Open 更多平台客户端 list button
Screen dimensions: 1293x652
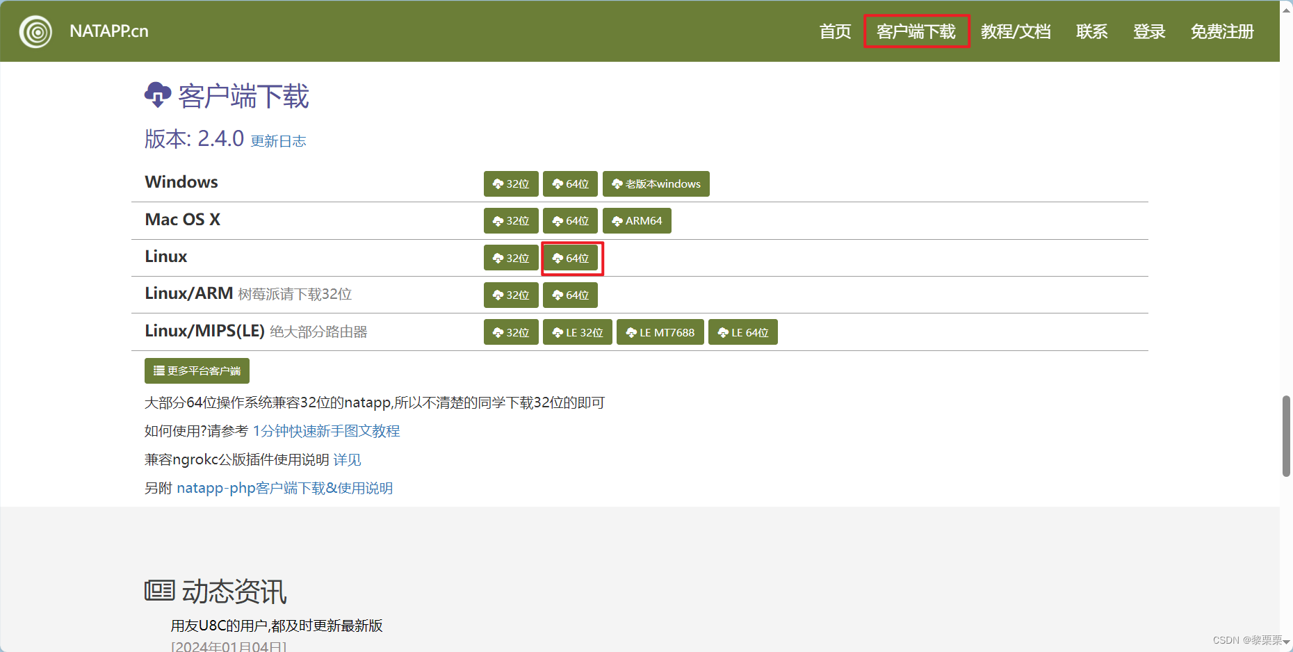[197, 371]
